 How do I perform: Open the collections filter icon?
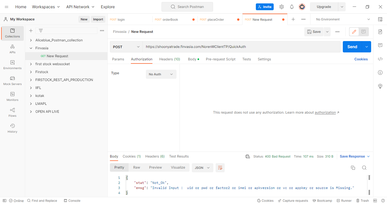pos(41,31)
